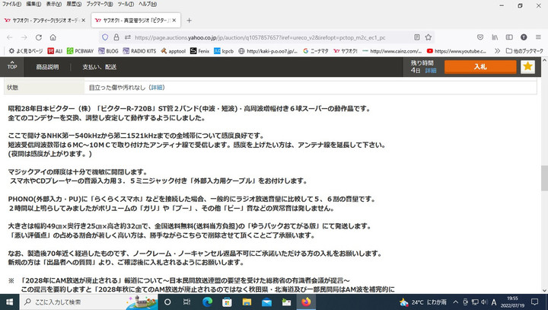
Task: Go back using the back arrow
Action: coord(9,37)
